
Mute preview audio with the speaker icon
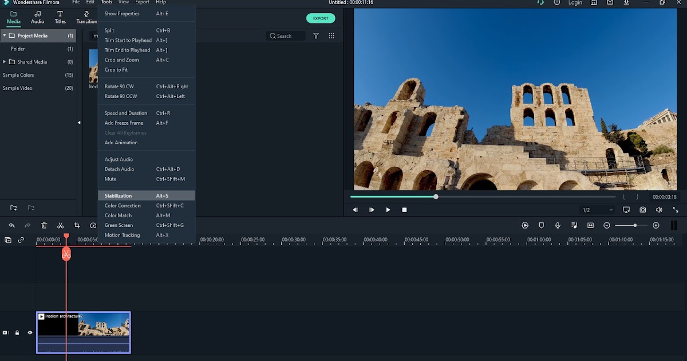coord(658,209)
